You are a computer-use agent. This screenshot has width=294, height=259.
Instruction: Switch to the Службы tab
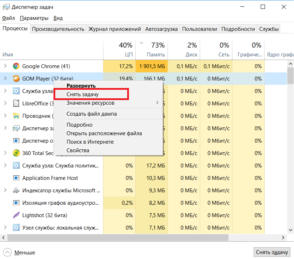[x=269, y=29]
